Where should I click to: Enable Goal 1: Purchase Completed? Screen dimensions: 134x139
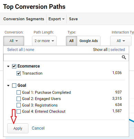pos(19,92)
